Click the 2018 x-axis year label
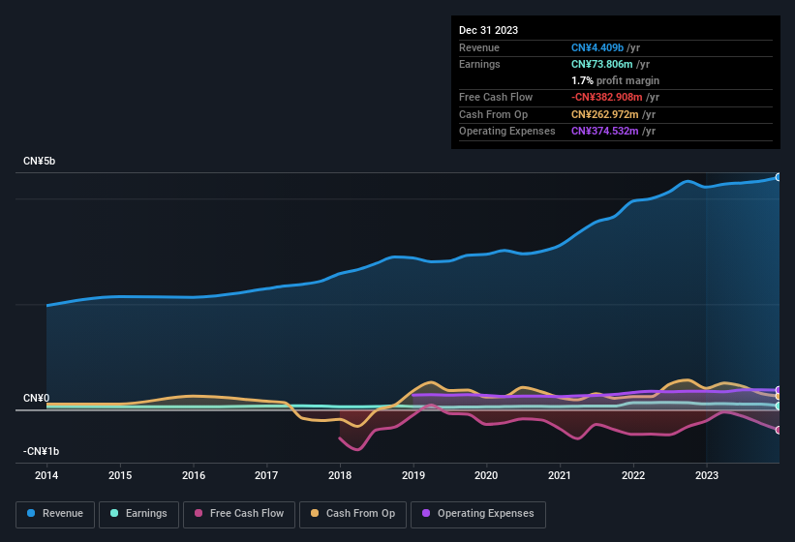Screen dimensions: 795x542 (340, 475)
